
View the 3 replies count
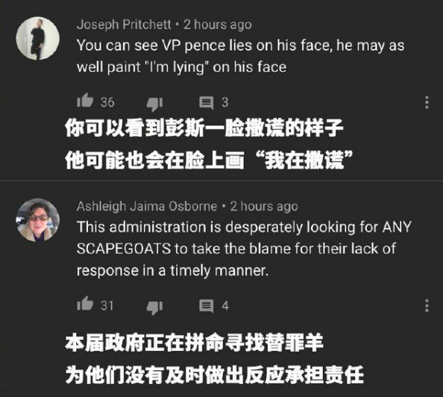[225, 102]
